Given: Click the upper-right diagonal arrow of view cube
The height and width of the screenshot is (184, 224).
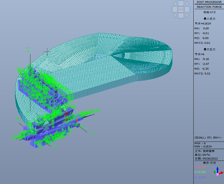Looking at the screenshot, I should (x=187, y=3).
